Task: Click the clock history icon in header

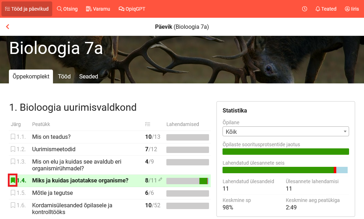Action: [x=305, y=9]
